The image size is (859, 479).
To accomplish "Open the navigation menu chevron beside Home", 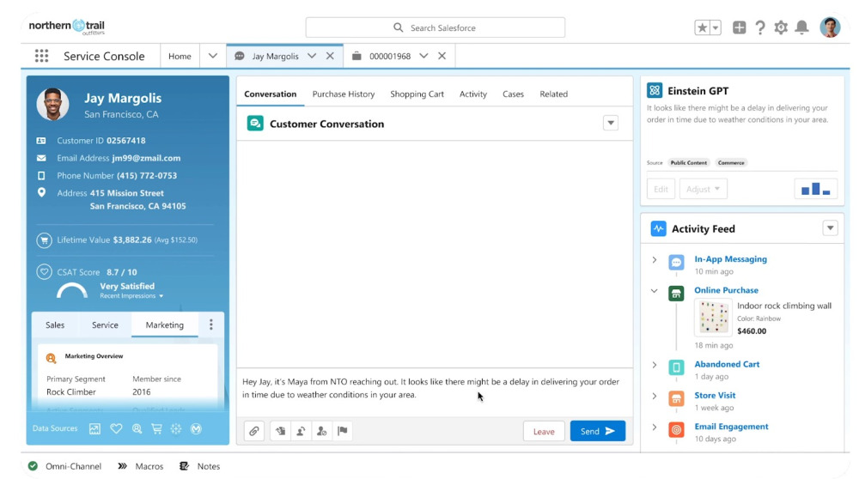I will click(x=212, y=56).
